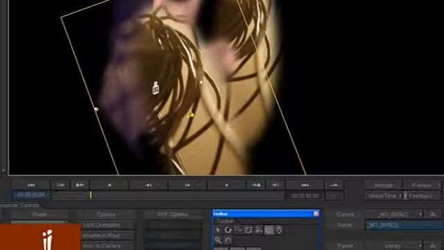444x250 pixels.
Task: Click the small button right of duration field
Action: point(334,196)
